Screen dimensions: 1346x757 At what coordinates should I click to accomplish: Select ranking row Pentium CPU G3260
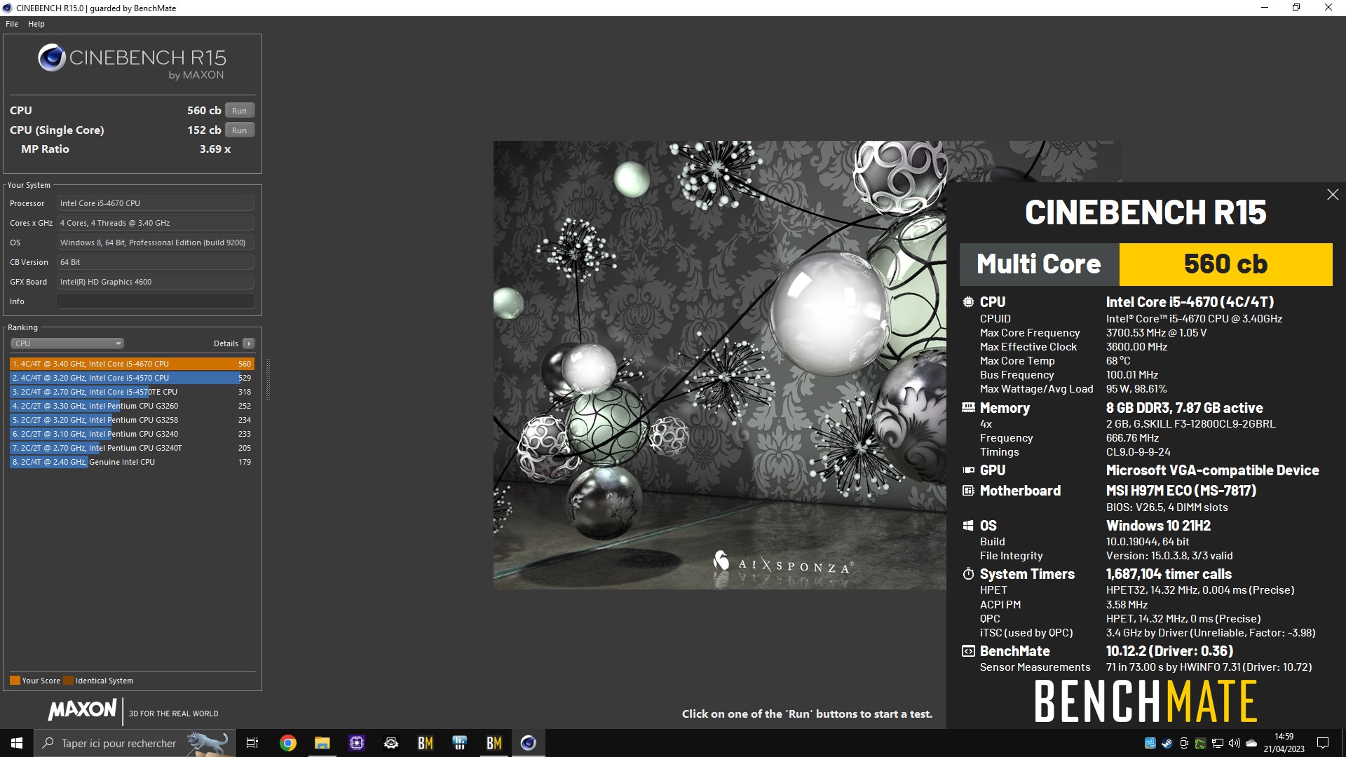[132, 406]
